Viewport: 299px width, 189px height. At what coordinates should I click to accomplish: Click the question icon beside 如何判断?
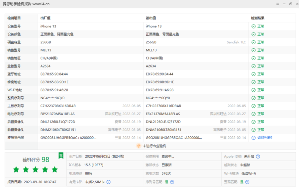click(x=253, y=138)
